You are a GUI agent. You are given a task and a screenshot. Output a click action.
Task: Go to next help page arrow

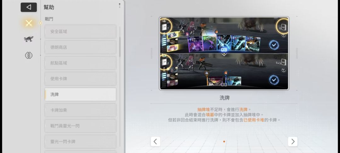click(293, 142)
